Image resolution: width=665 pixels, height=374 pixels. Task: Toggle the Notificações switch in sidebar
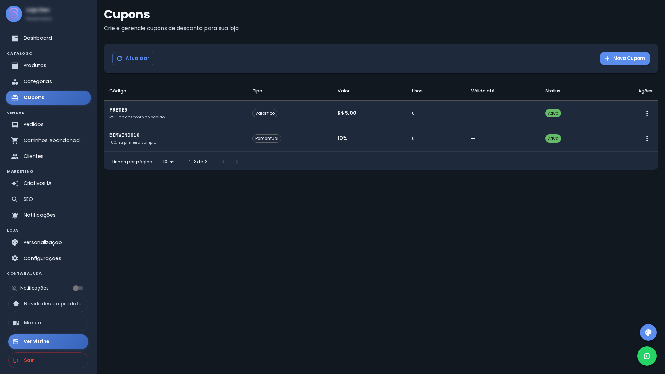pyautogui.click(x=78, y=288)
